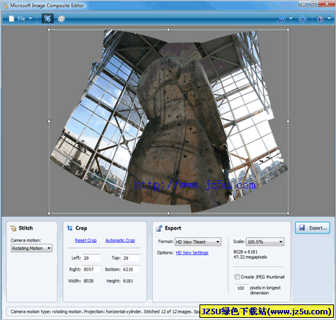Select the crop tool icon in toolbar
The height and width of the screenshot is (320, 336).
coord(47,18)
